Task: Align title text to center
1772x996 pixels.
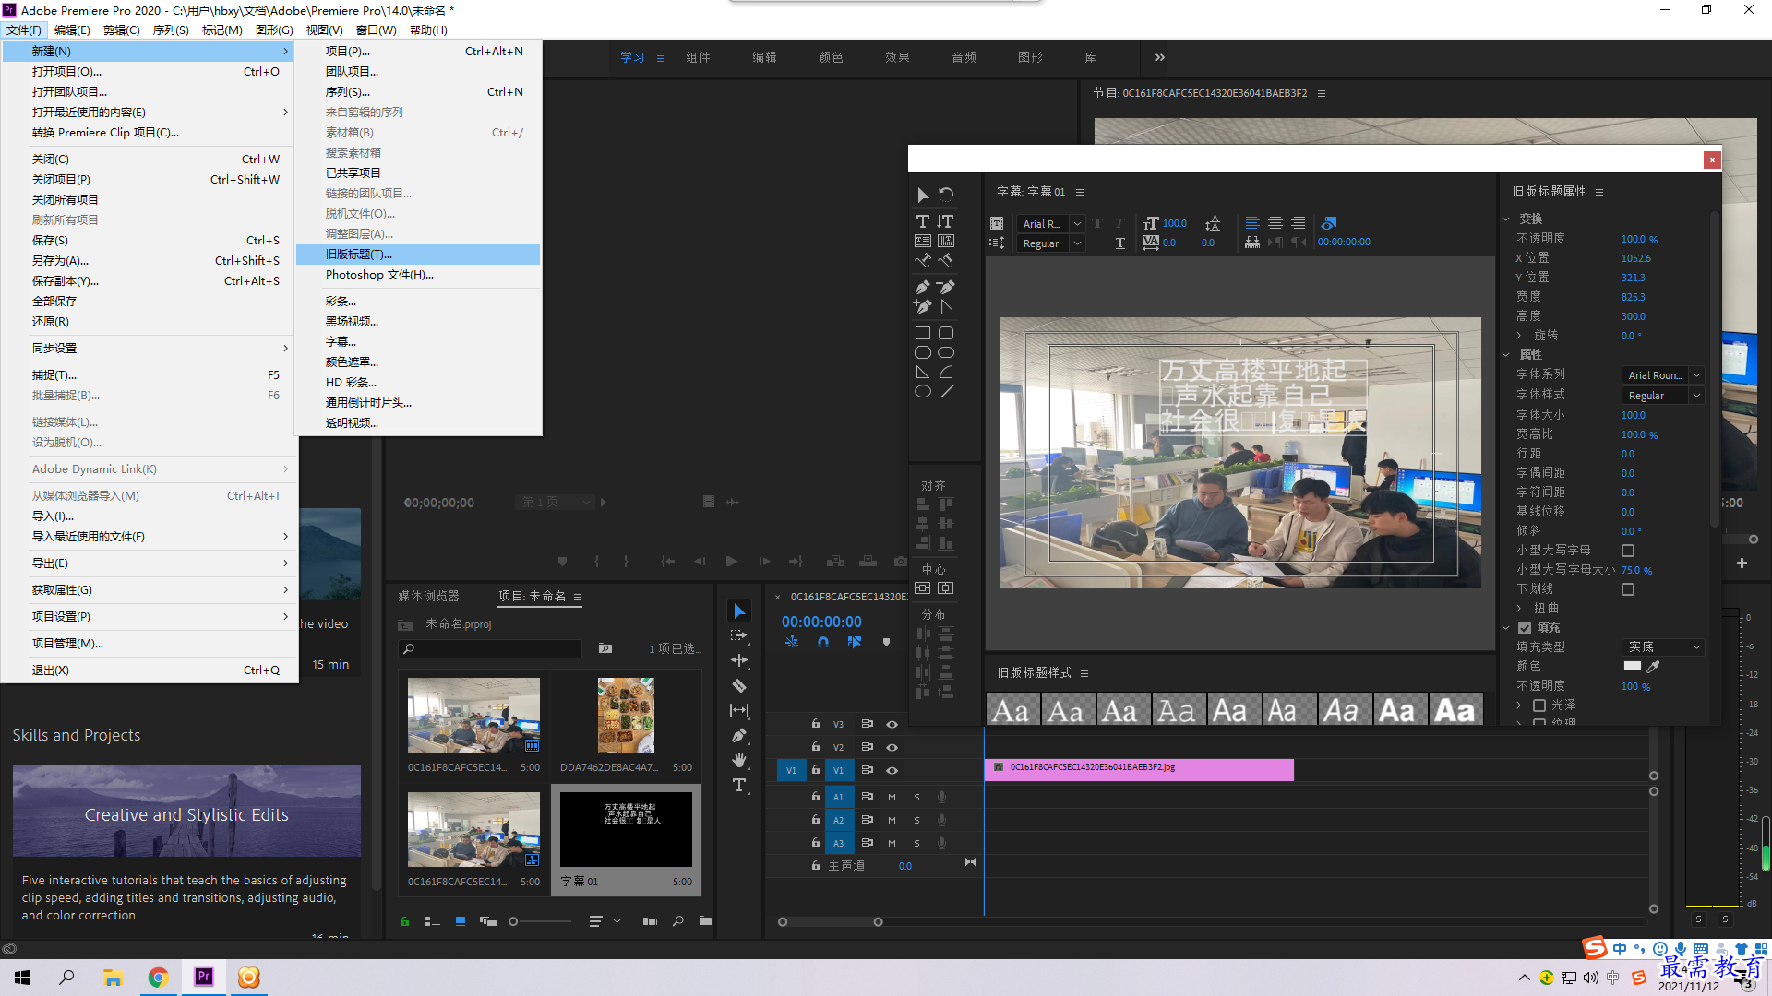Action: (1275, 223)
